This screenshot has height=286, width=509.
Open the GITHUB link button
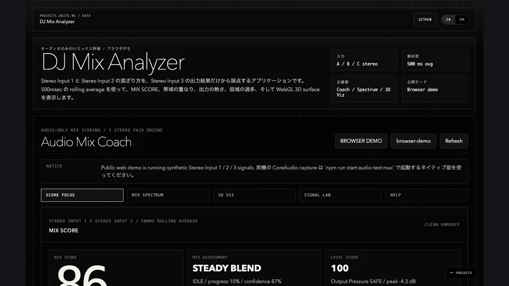tap(425, 20)
